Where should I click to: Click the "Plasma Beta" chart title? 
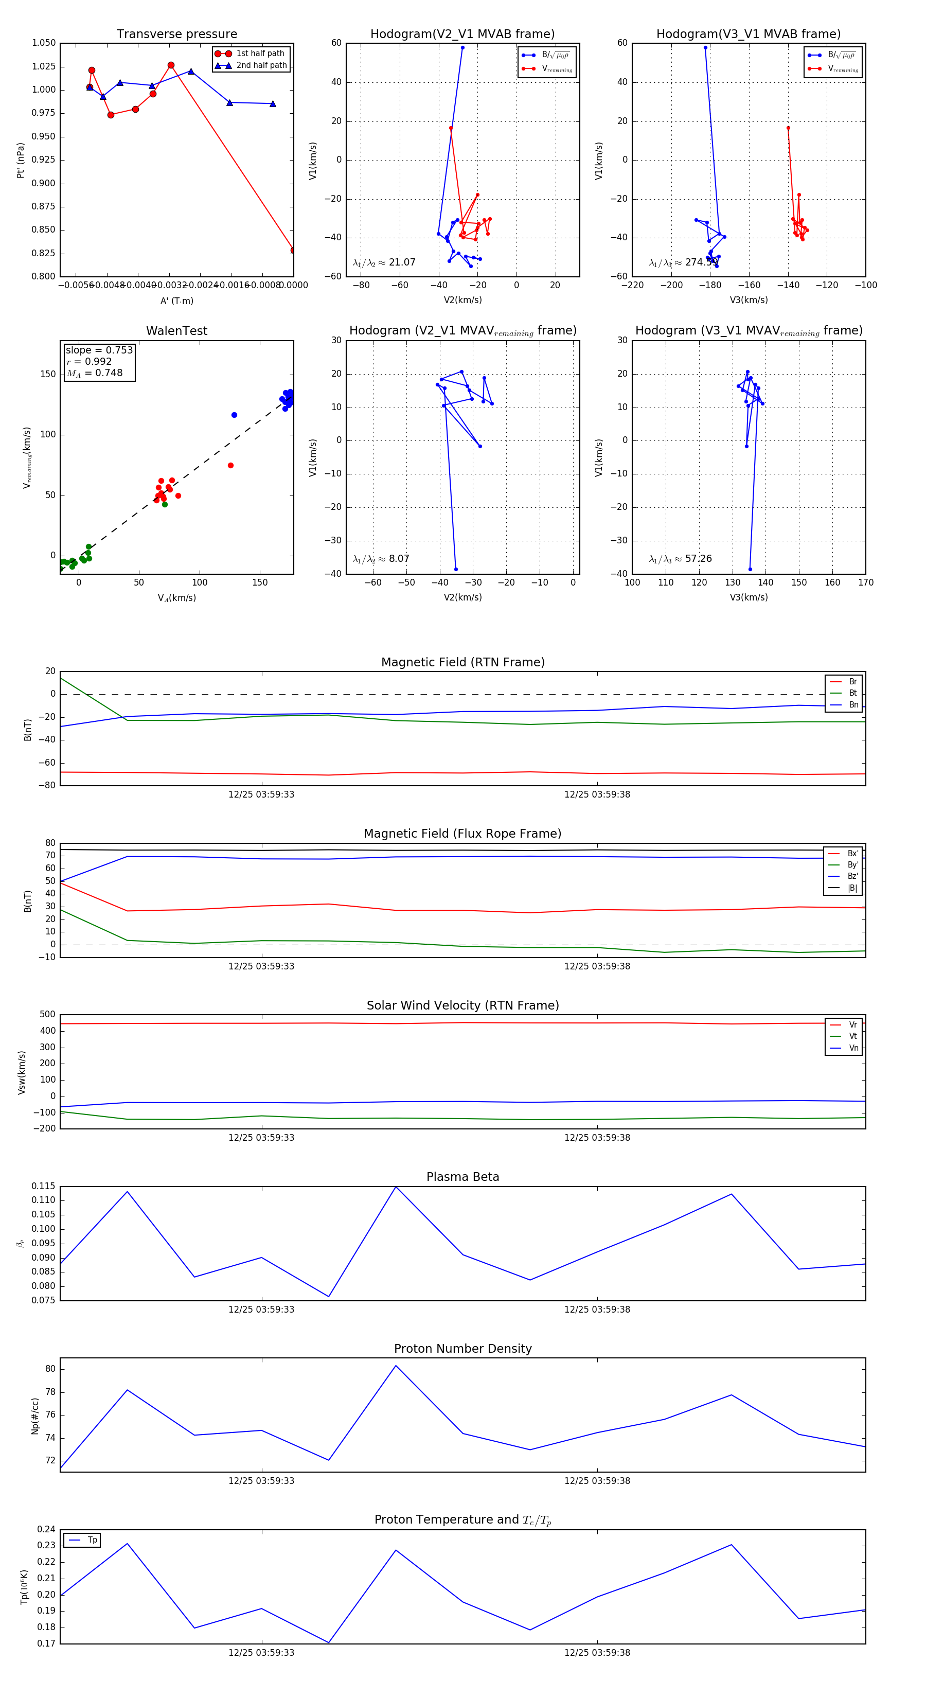click(x=462, y=1177)
